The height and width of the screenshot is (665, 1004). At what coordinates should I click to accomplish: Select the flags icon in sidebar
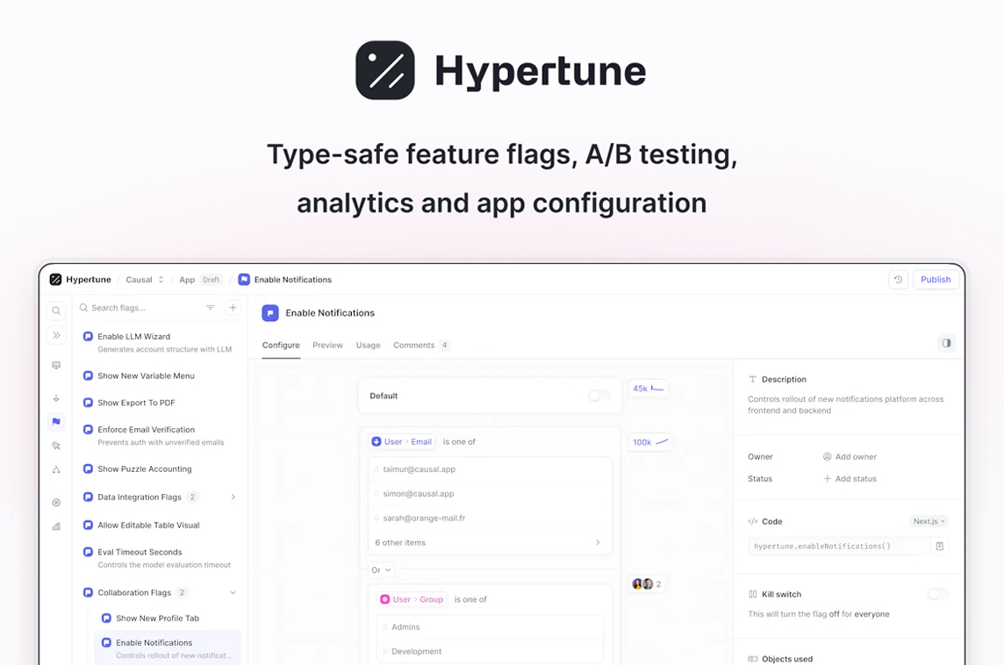56,421
